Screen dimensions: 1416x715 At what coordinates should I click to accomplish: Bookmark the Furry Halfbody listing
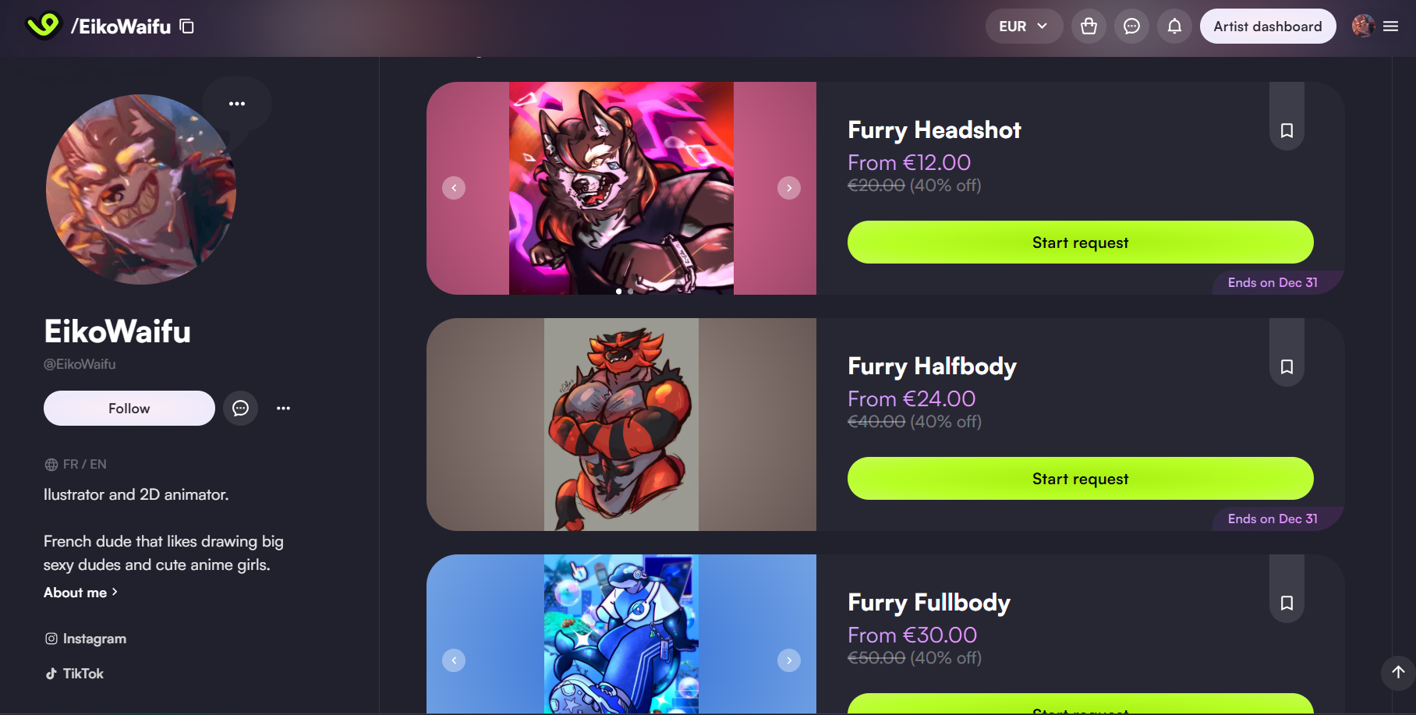coord(1287,366)
